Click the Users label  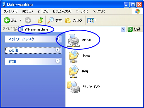pyautogui.click(x=86, y=56)
